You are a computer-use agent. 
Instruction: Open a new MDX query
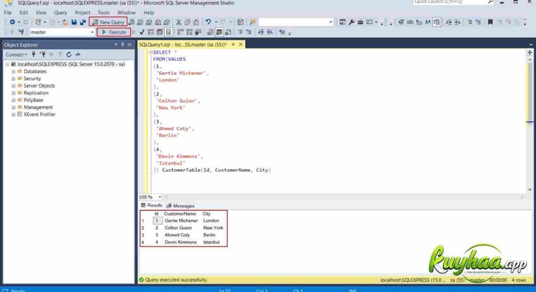(x=140, y=22)
